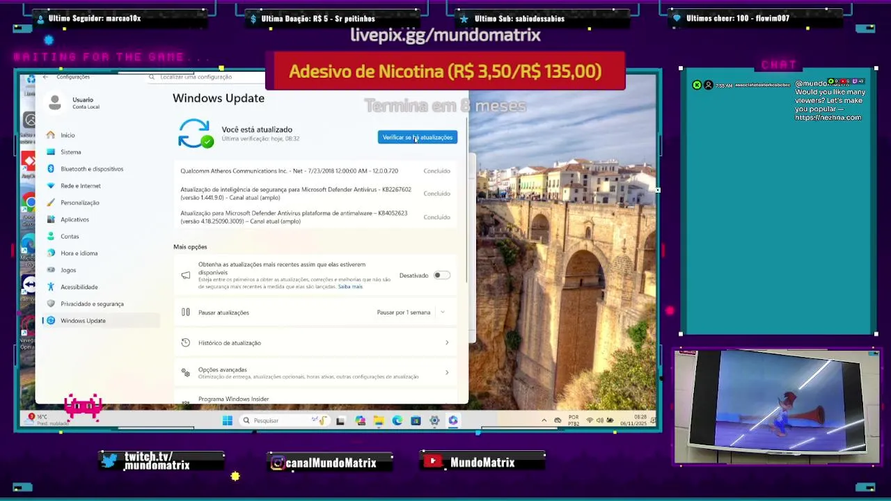Click the taskbar Pesquisar search box
Image resolution: width=891 pixels, height=501 pixels.
point(284,420)
